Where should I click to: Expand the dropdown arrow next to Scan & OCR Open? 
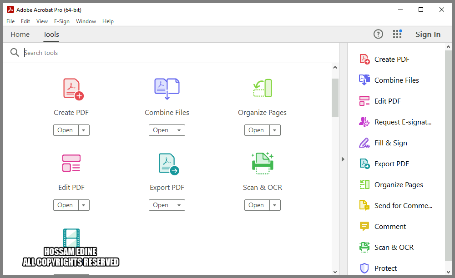275,205
